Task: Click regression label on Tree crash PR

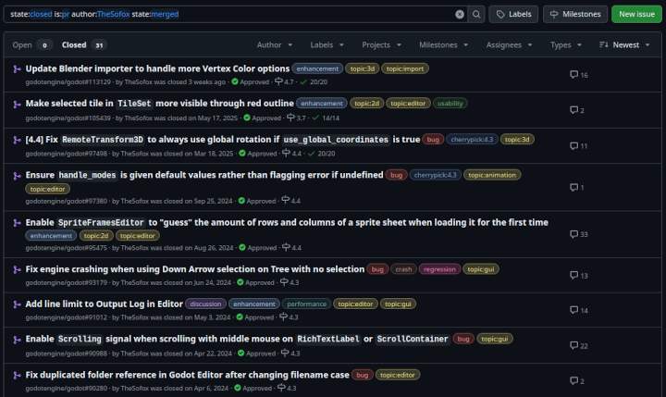Action: click(x=439, y=269)
